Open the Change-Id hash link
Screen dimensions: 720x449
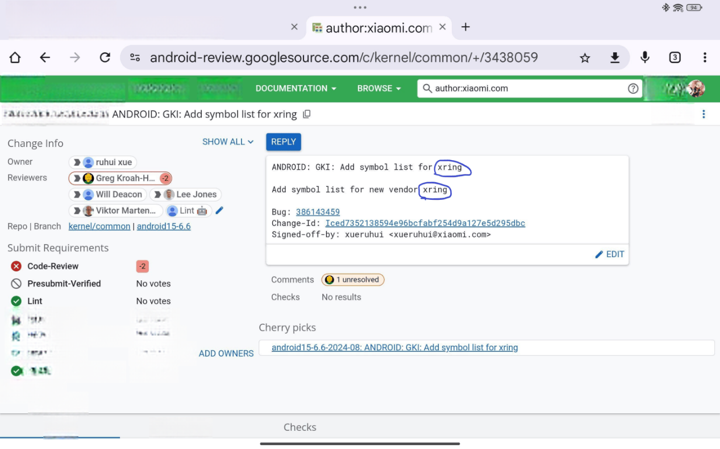425,223
